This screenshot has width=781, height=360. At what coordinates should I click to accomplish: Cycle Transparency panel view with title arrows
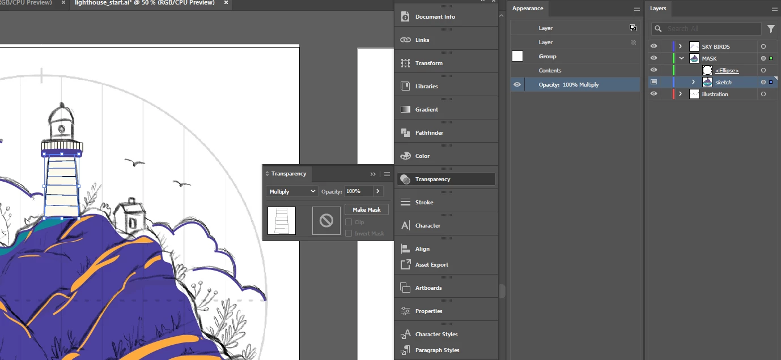268,174
